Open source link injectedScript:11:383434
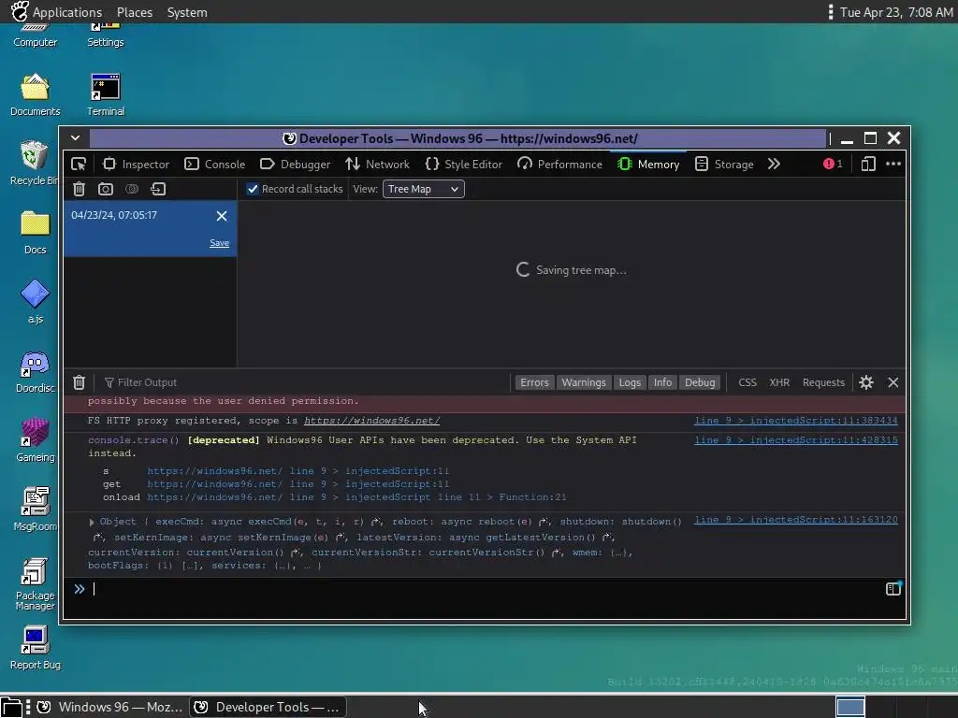The width and height of the screenshot is (958, 718). pyautogui.click(x=796, y=421)
